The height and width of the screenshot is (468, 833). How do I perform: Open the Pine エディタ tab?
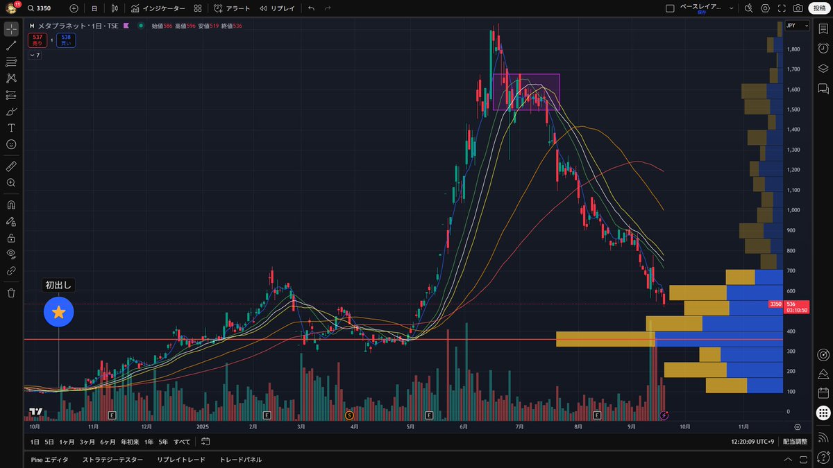(50, 460)
